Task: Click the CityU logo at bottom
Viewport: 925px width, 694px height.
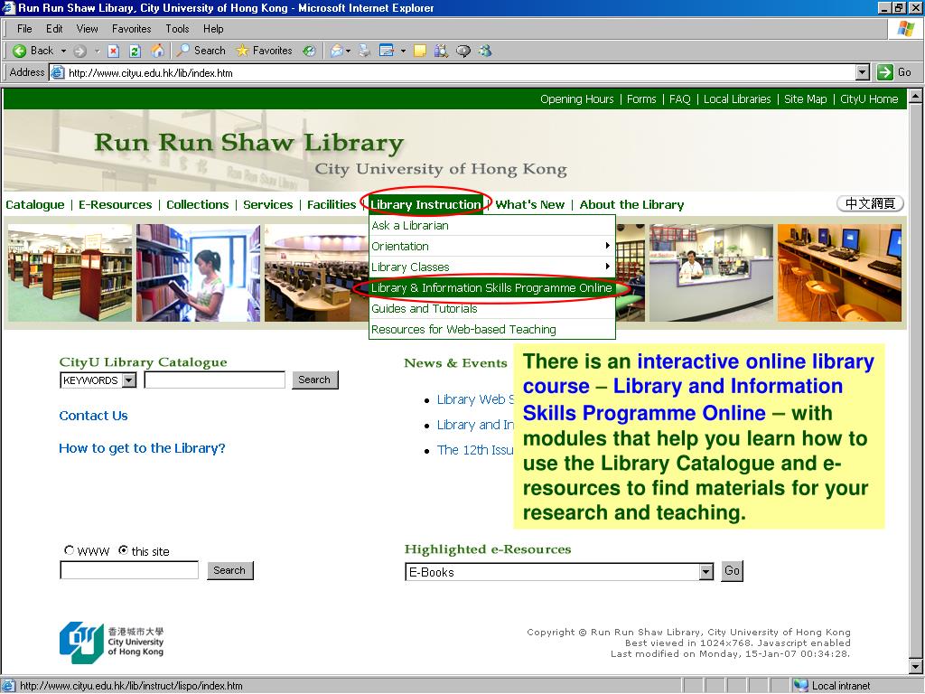Action: pyautogui.click(x=111, y=642)
